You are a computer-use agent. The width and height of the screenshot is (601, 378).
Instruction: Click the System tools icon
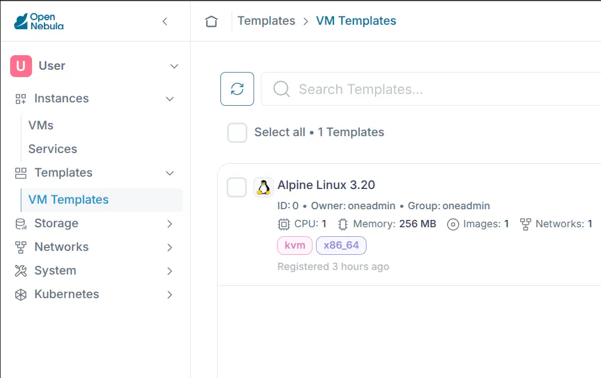click(21, 271)
